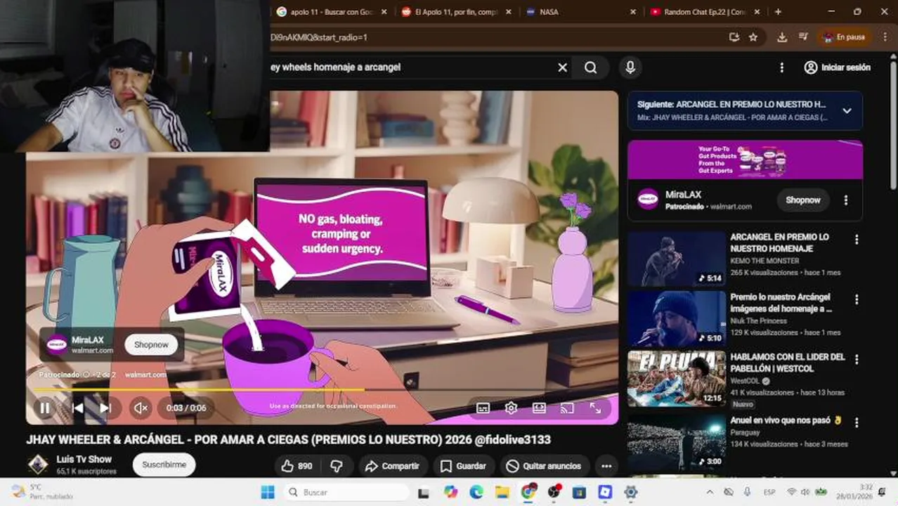Viewport: 898px width, 506px height.
Task: Expand the Siguiente mix playlist panel
Action: (x=847, y=110)
